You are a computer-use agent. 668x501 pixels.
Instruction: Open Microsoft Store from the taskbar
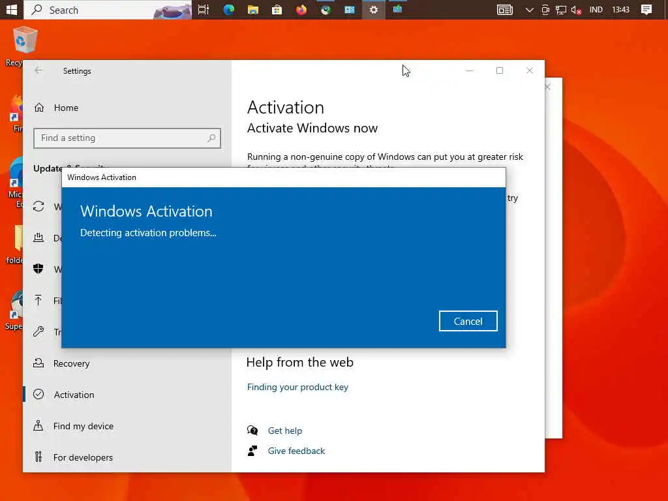point(277,9)
